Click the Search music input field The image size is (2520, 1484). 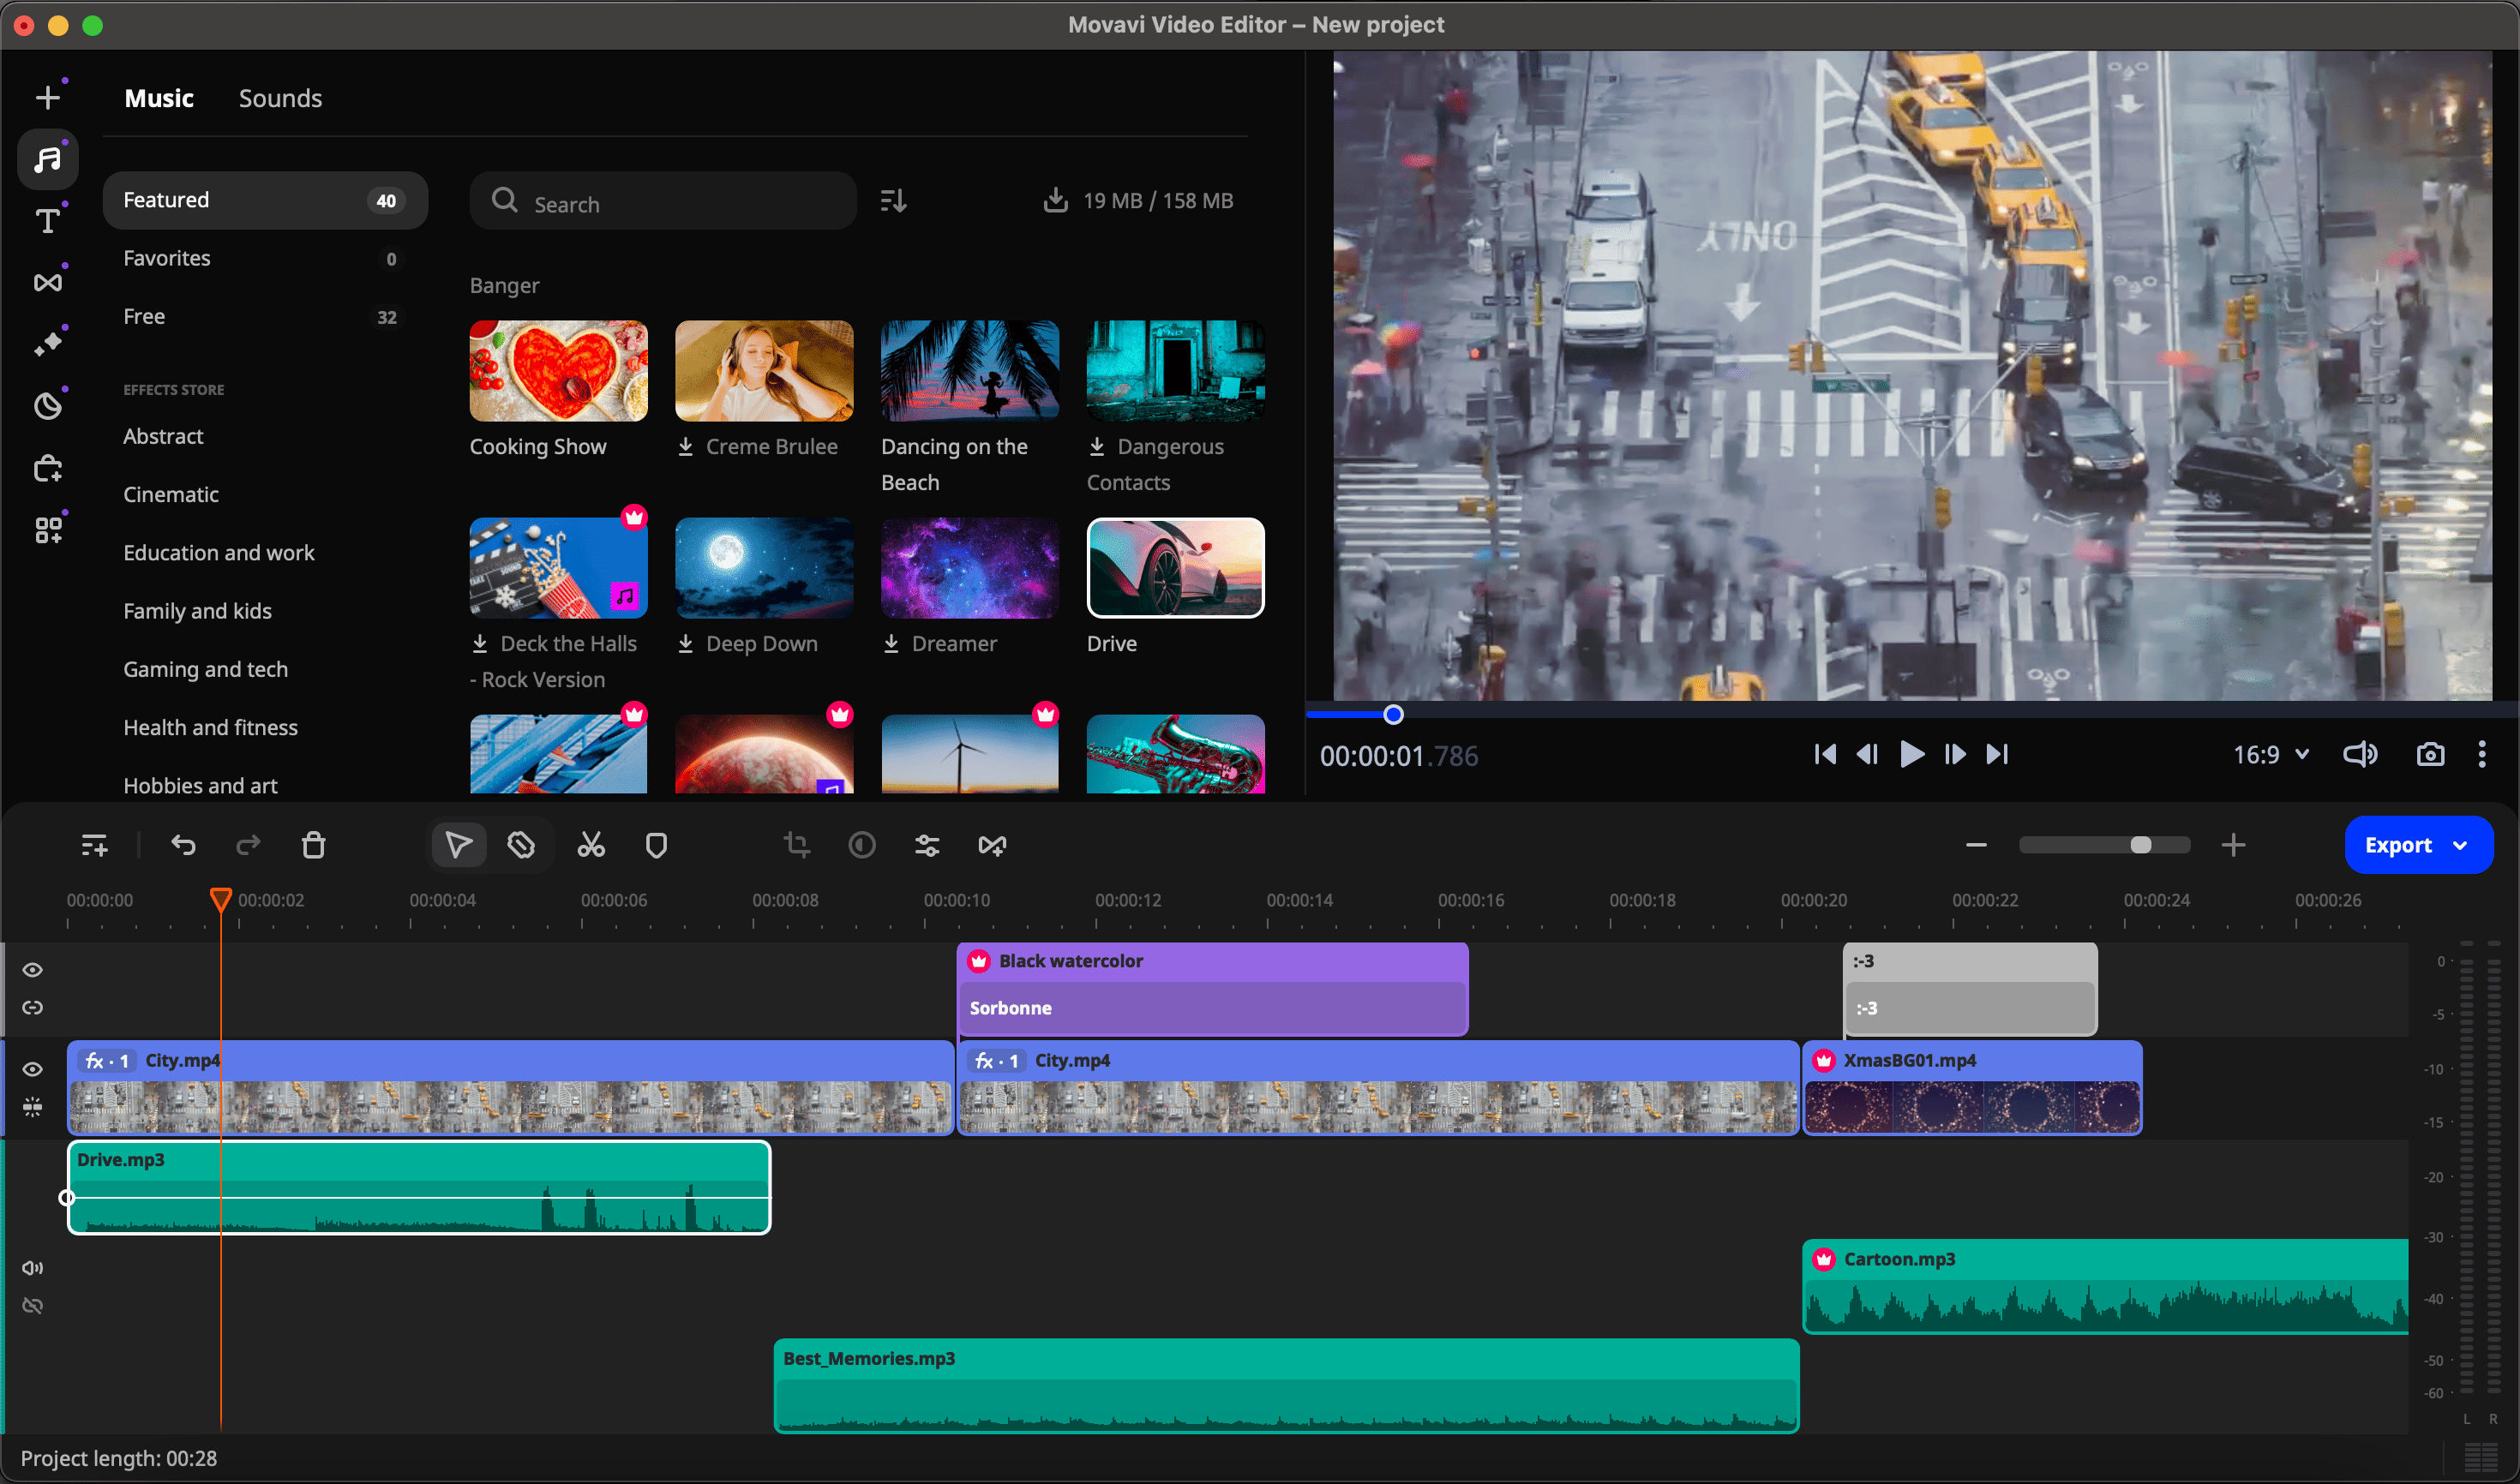click(x=663, y=201)
